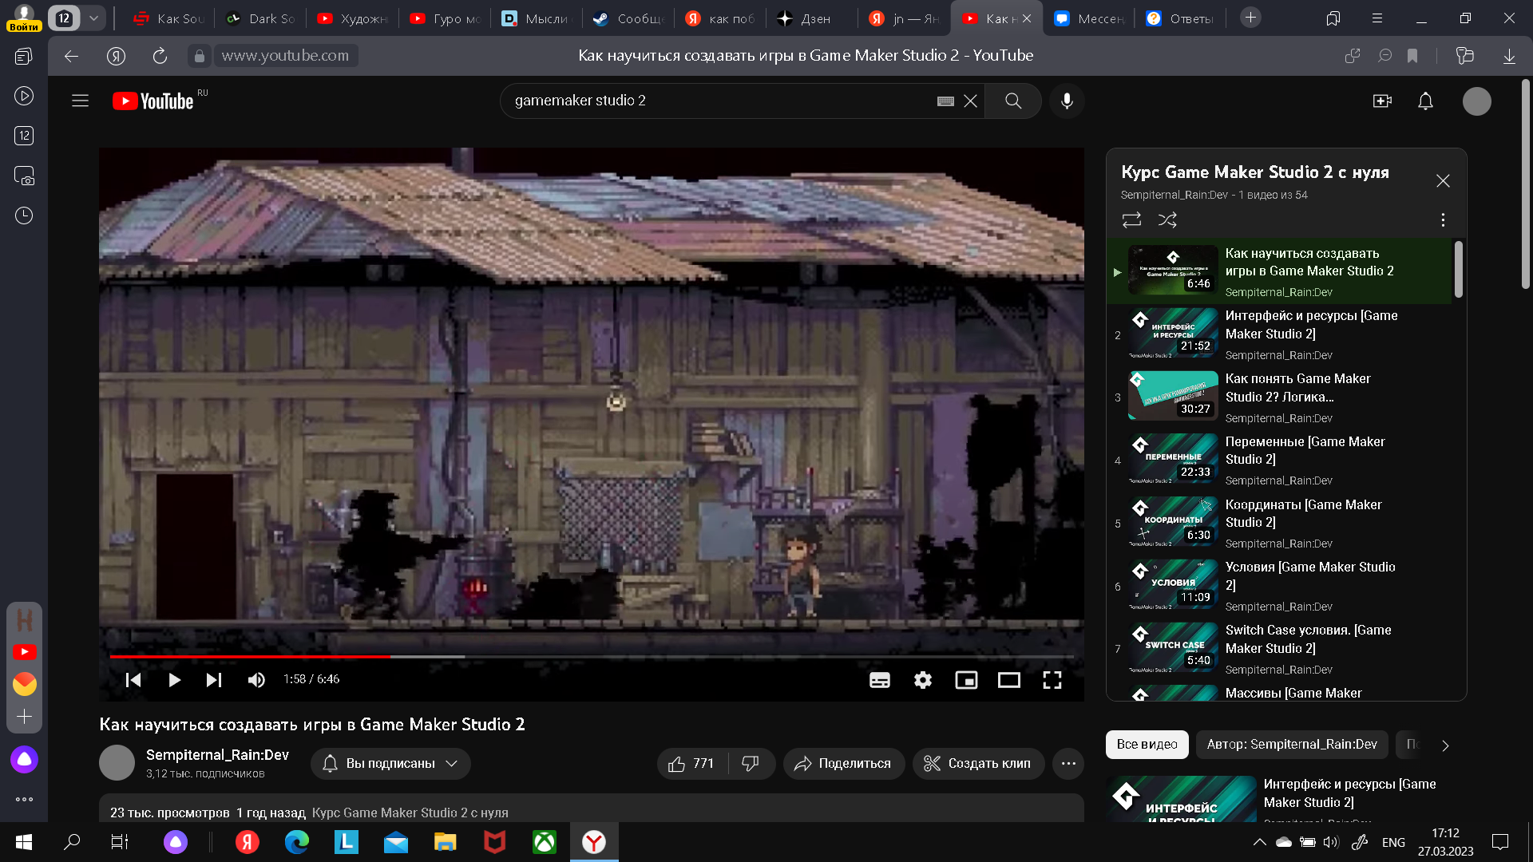1533x862 pixels.
Task: Open the Create video menu
Action: (1382, 101)
